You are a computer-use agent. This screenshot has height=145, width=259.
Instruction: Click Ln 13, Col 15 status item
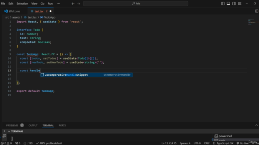tap(169, 143)
